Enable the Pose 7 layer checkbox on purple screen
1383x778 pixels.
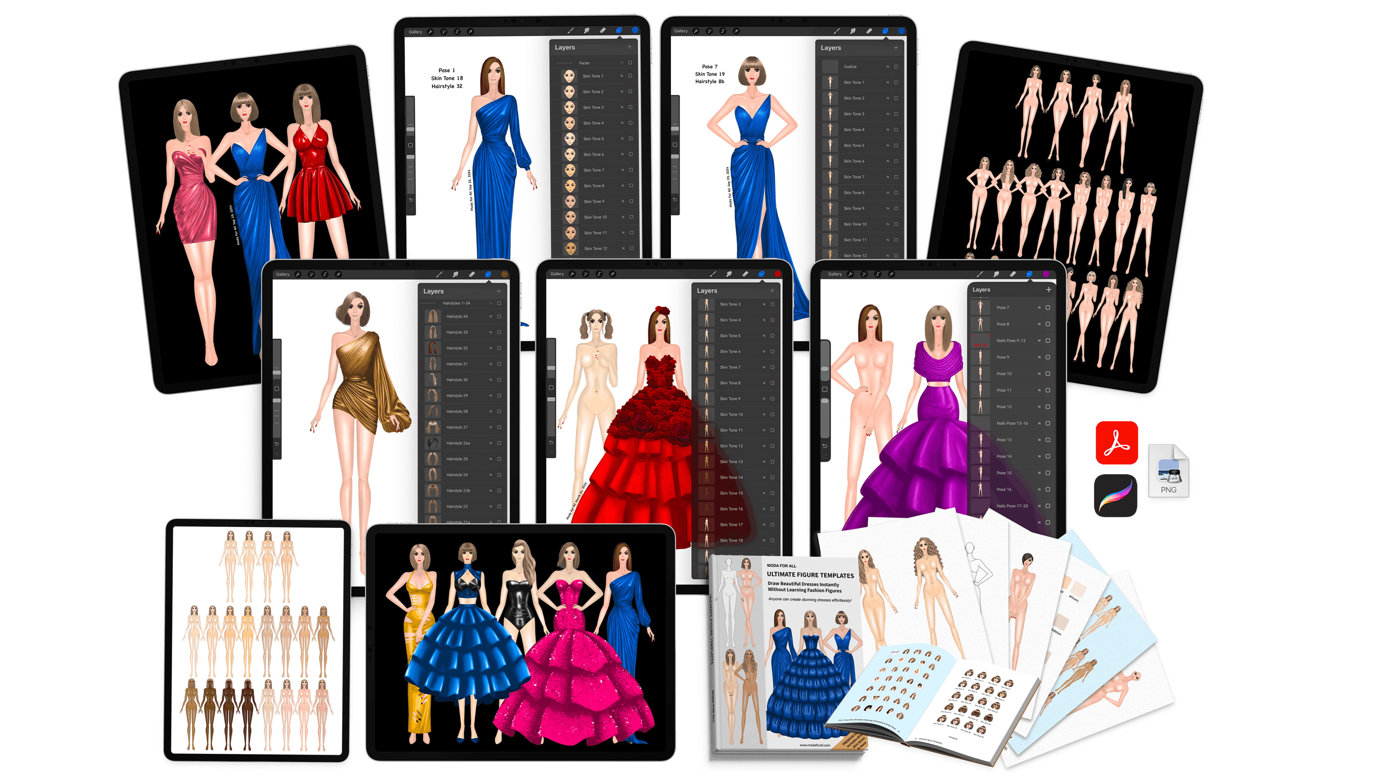[1048, 308]
